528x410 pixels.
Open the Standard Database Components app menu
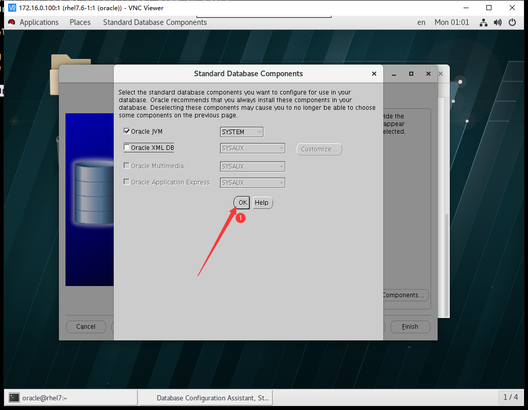[x=155, y=22]
